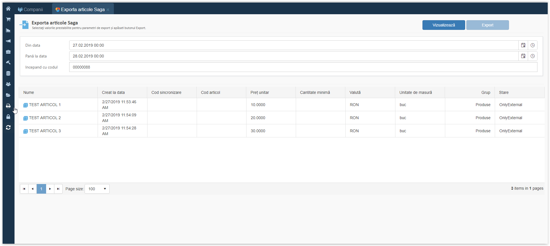Sort by the Nume column header

click(x=58, y=92)
